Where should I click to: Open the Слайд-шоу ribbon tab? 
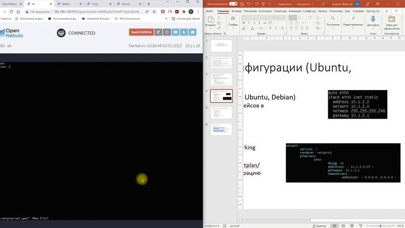(309, 11)
